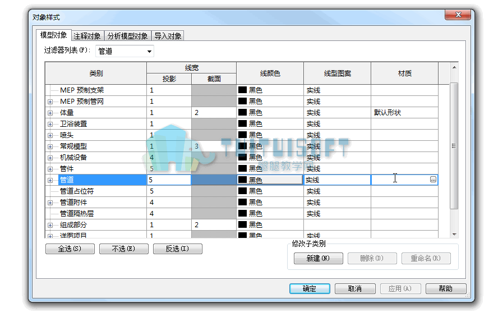Click the 全选 button
The width and height of the screenshot is (498, 326).
(x=70, y=249)
